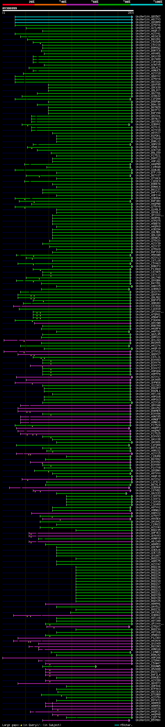Open hit UniRef100_Q9SBM9

148,22
